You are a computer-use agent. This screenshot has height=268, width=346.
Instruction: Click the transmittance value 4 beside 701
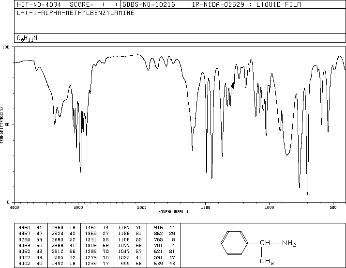pyautogui.click(x=173, y=245)
